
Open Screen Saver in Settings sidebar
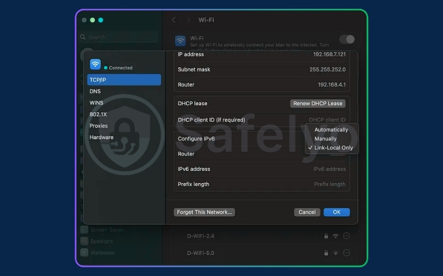[x=107, y=230]
